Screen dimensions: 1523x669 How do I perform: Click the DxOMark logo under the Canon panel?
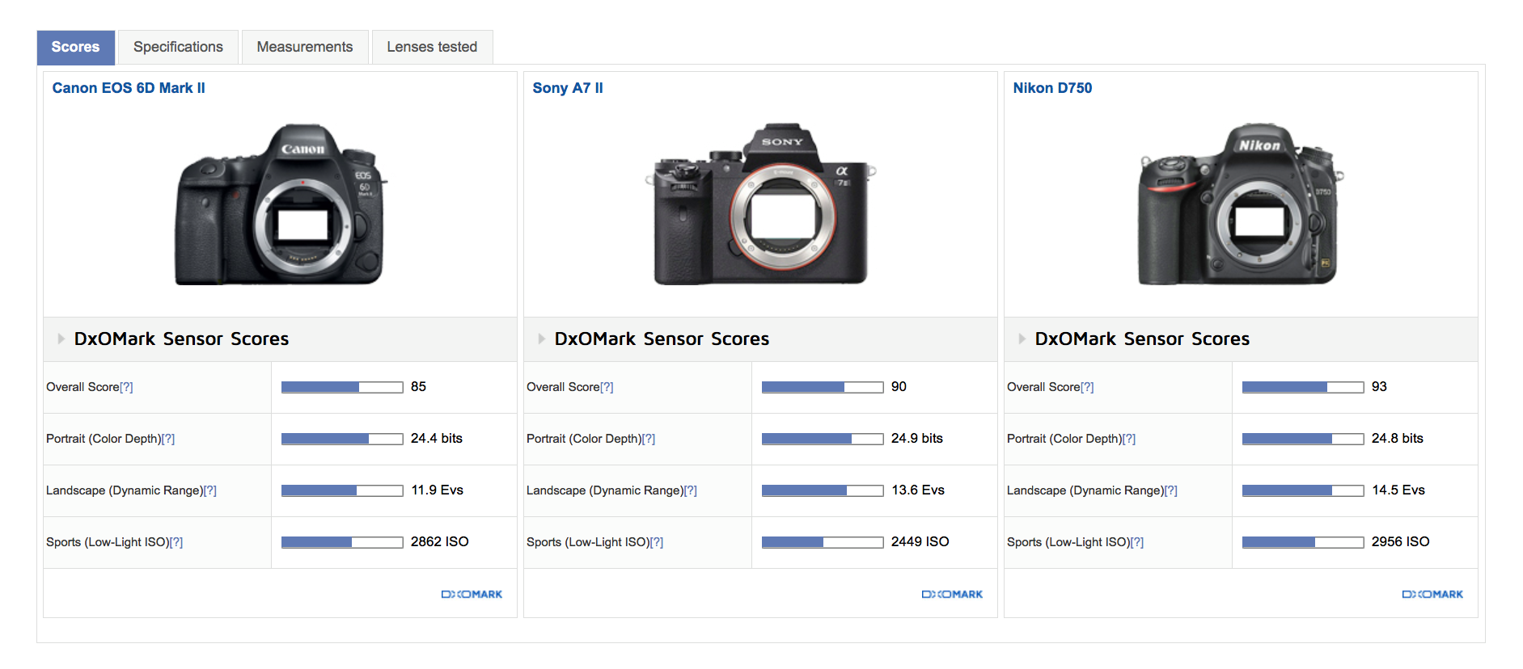point(472,594)
